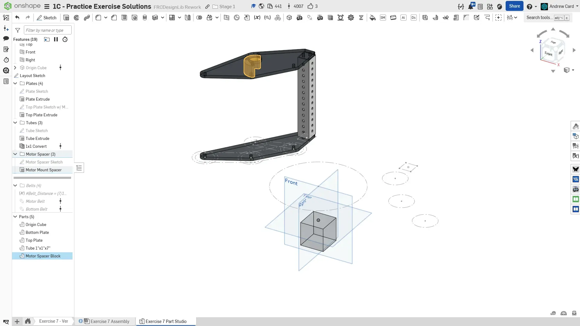
Task: Click the Boolean tool icon
Action: click(x=199, y=18)
